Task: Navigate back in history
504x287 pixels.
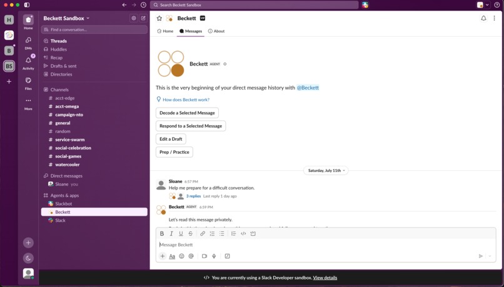Action: pos(124,5)
